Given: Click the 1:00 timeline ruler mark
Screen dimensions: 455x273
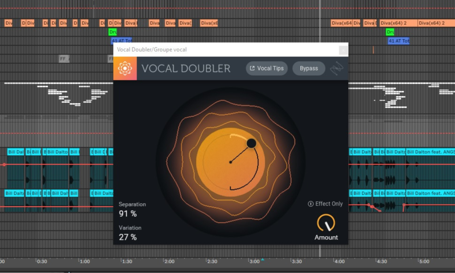Looking at the screenshot, I should [x=84, y=261].
